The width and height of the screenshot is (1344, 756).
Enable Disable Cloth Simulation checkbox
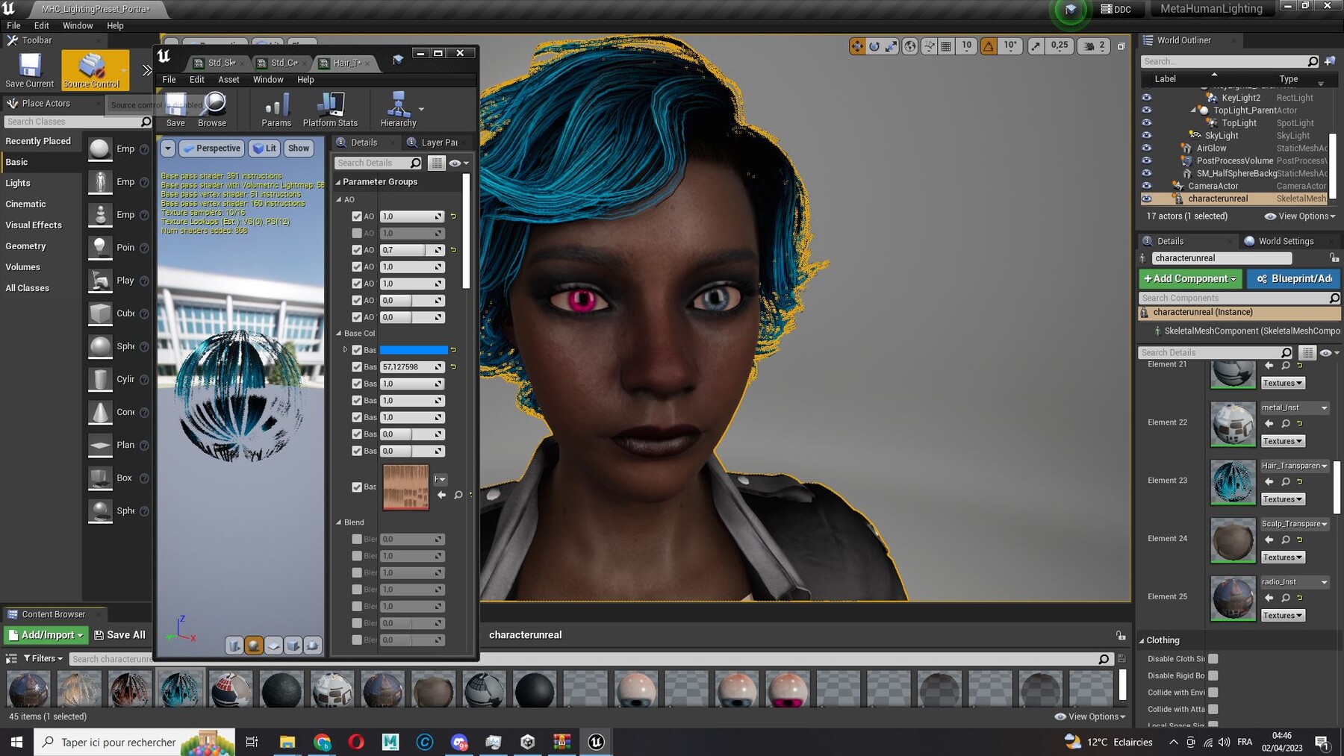(1213, 659)
